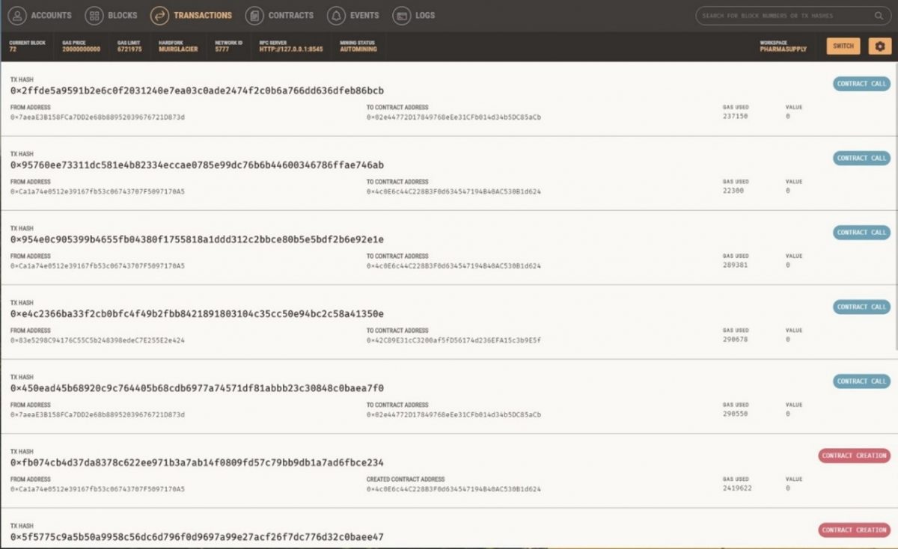Click the Transactions arrows icon

coord(159,16)
